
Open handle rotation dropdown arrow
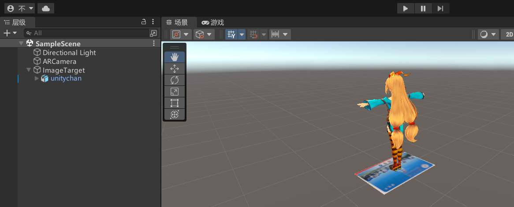click(x=209, y=34)
